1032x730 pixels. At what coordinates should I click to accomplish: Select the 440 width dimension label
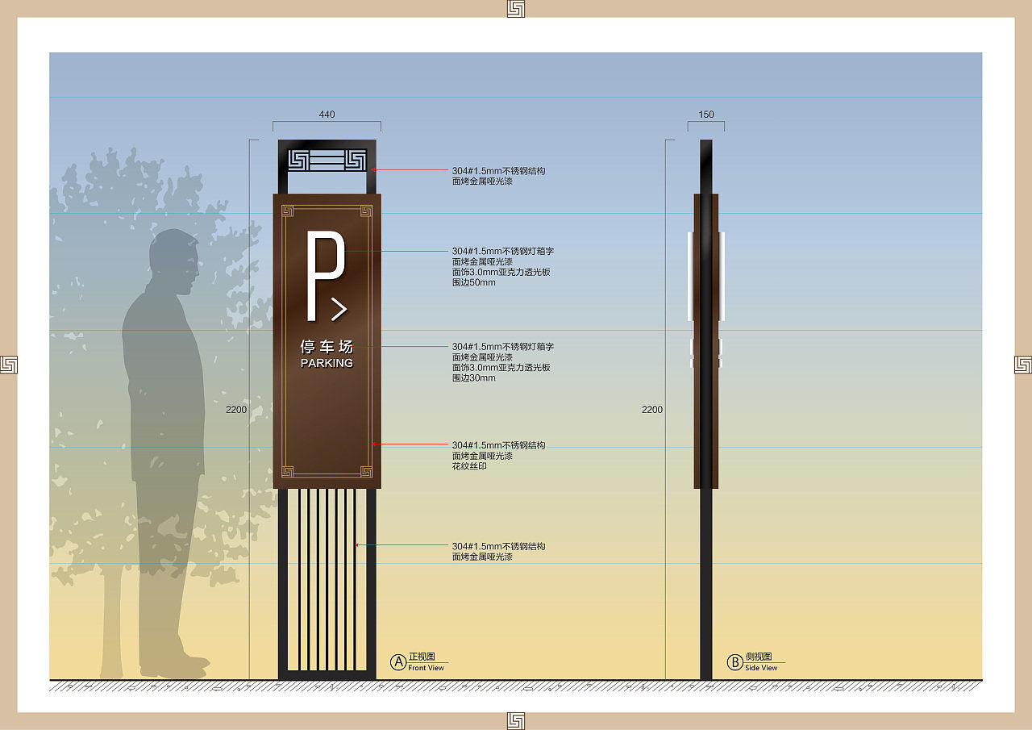pos(327,115)
